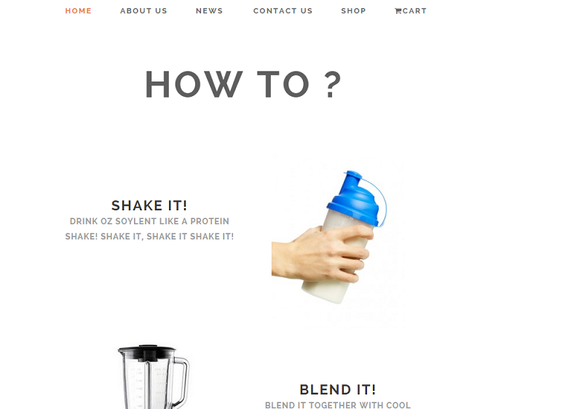Open the News section
The image size is (571, 409).
pos(209,11)
